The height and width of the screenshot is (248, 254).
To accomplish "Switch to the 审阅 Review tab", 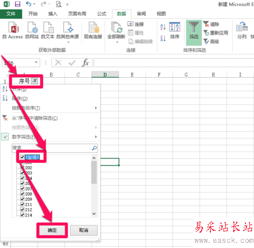I will 141,14.
